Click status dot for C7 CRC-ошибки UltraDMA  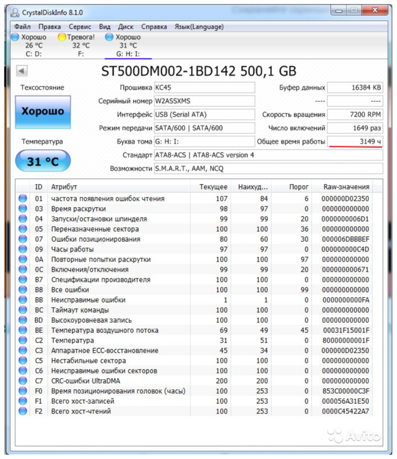[23, 381]
